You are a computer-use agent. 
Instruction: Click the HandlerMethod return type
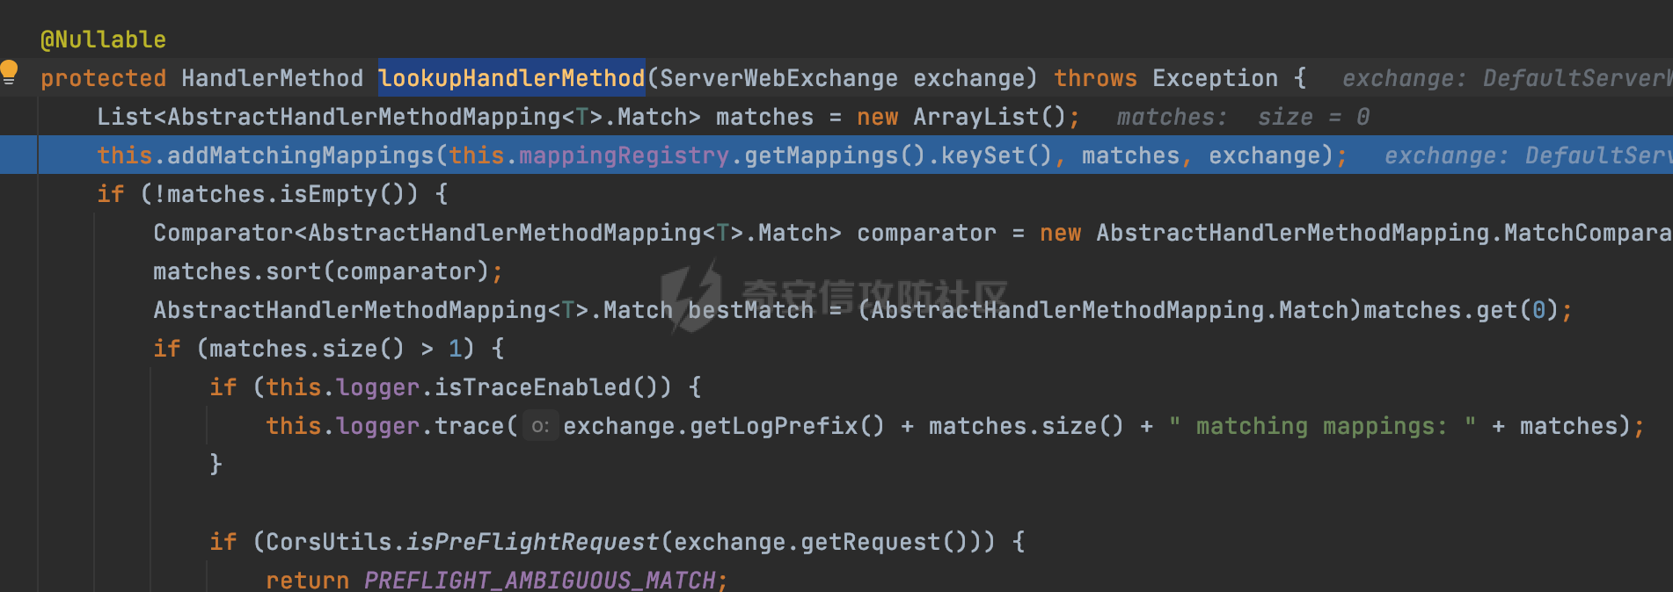(x=272, y=78)
